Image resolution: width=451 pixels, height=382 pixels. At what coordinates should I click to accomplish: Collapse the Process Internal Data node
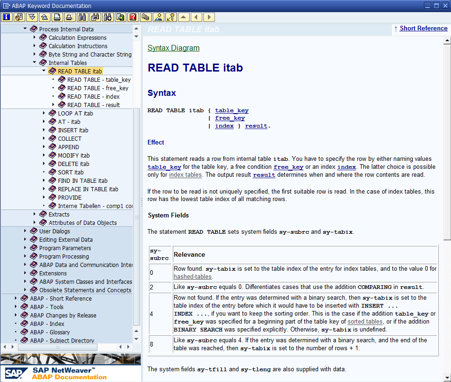(25, 29)
